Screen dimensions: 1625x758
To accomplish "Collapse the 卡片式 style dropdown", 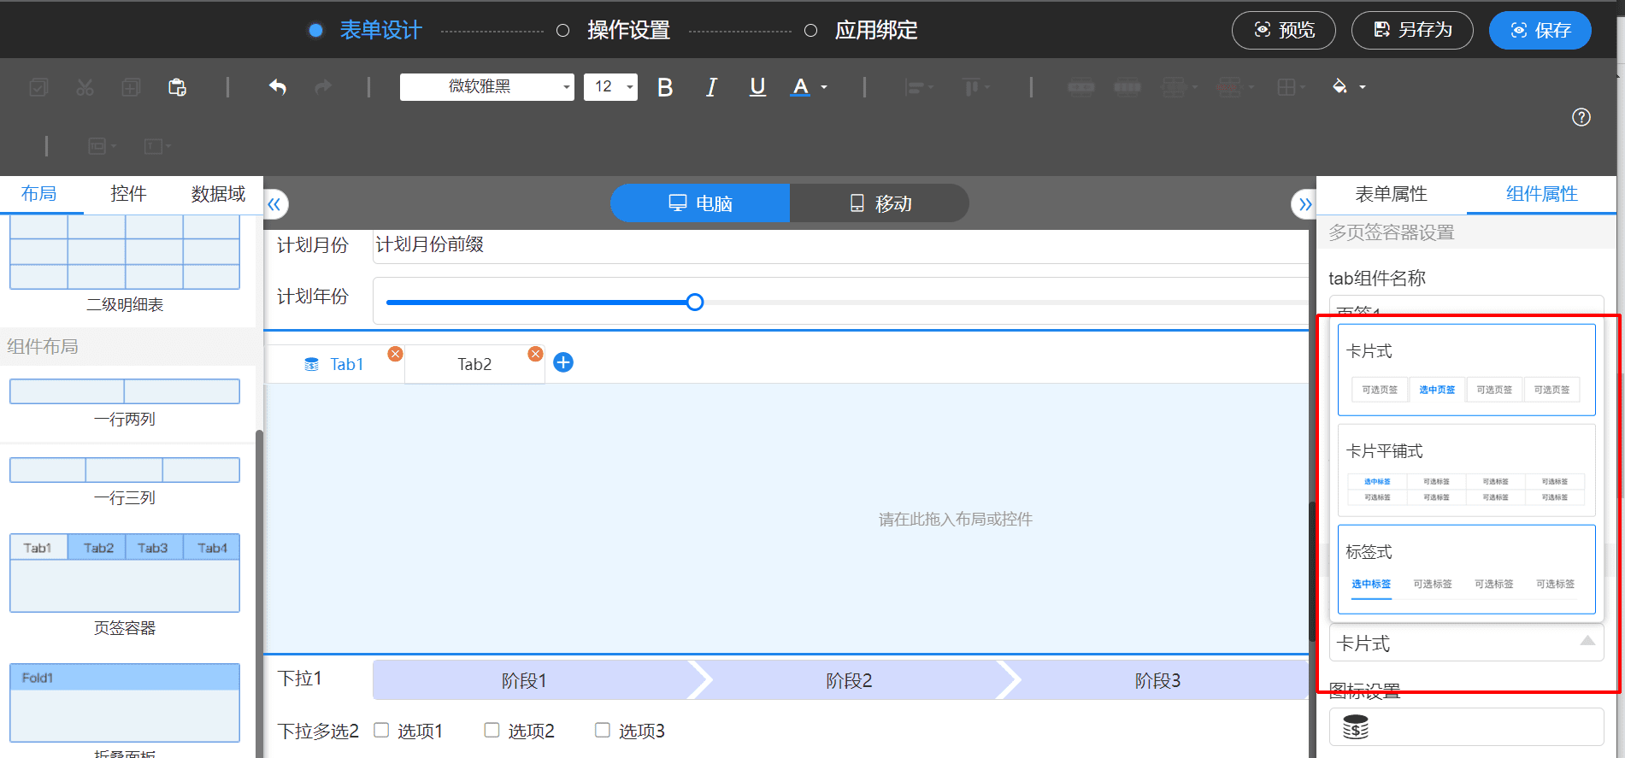I will coord(1467,643).
